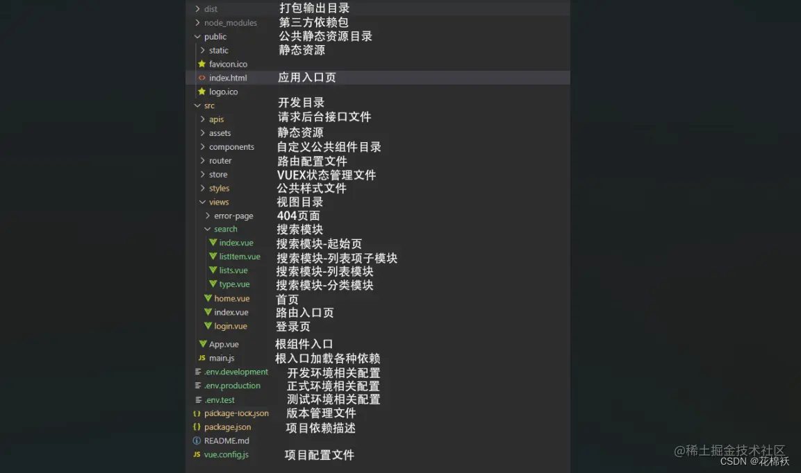
Task: Collapse the search folder
Action: pos(208,229)
